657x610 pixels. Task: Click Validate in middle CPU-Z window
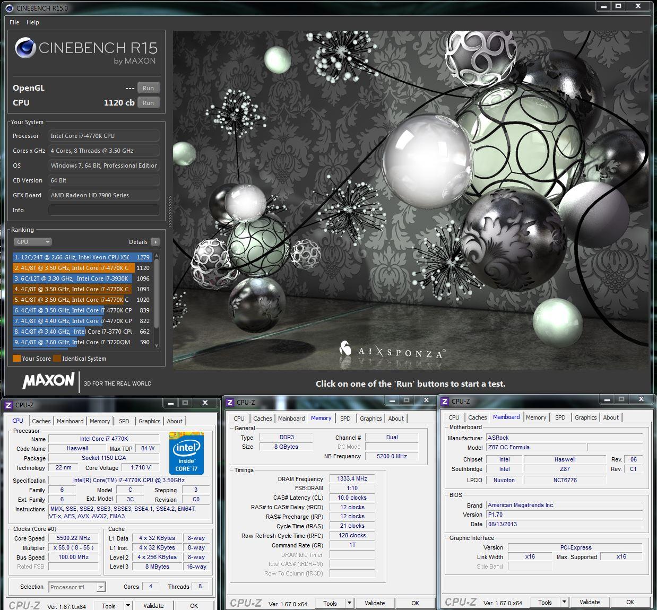tap(375, 603)
